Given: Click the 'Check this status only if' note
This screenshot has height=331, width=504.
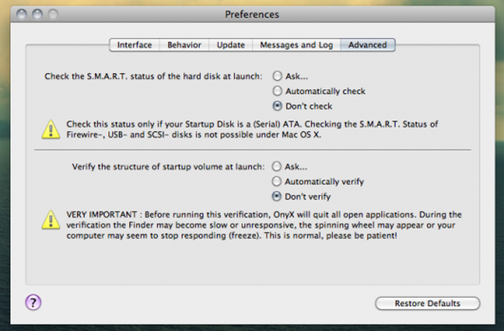Looking at the screenshot, I should point(252,130).
